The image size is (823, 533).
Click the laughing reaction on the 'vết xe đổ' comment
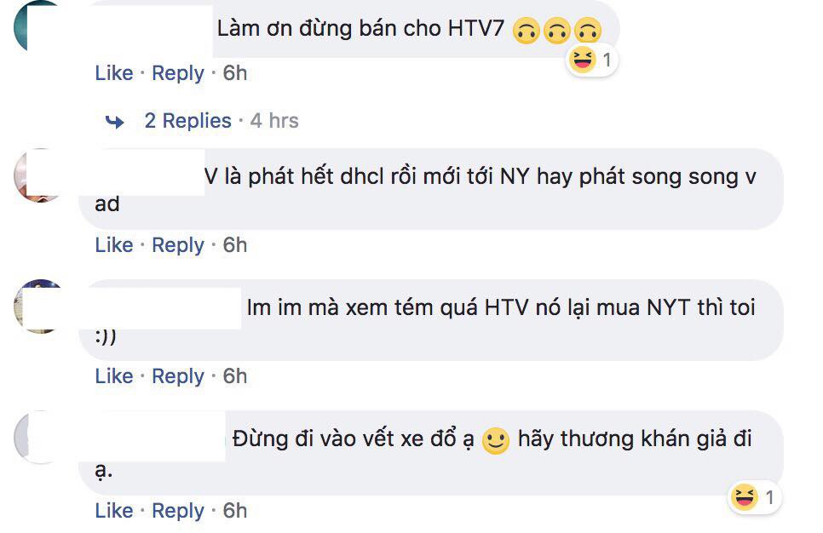click(x=745, y=496)
